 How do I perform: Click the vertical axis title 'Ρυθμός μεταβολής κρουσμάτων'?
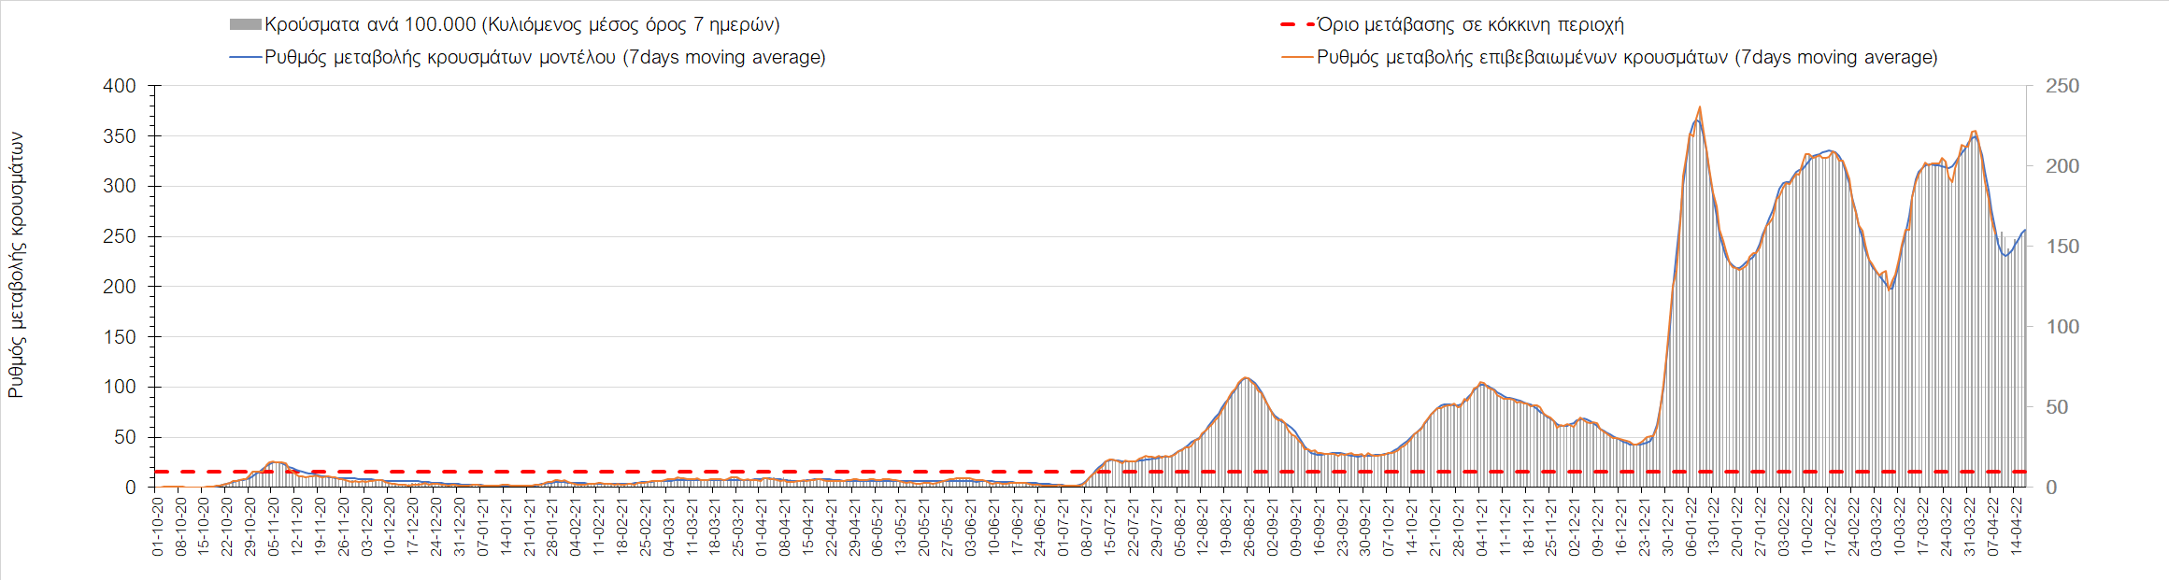(16, 265)
